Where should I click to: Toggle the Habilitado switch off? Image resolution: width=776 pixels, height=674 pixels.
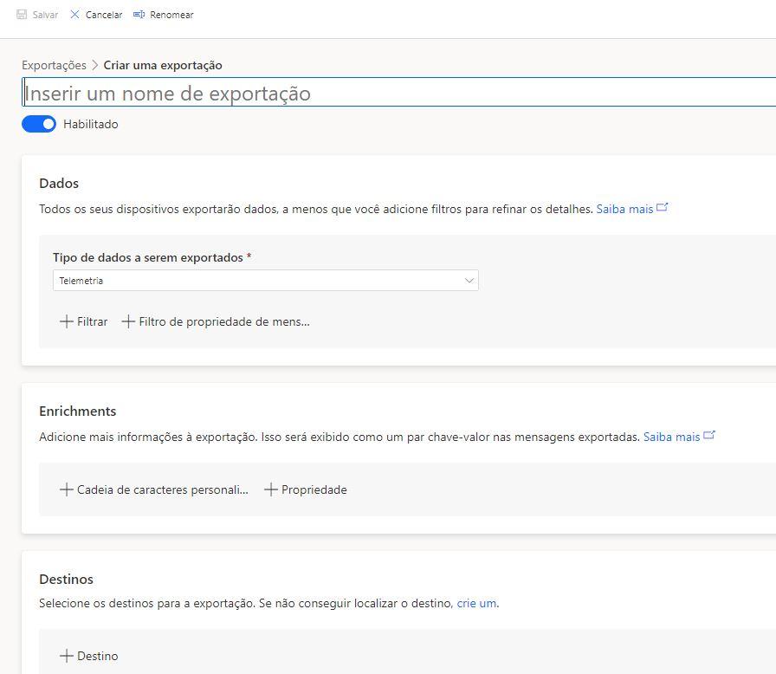[x=39, y=124]
